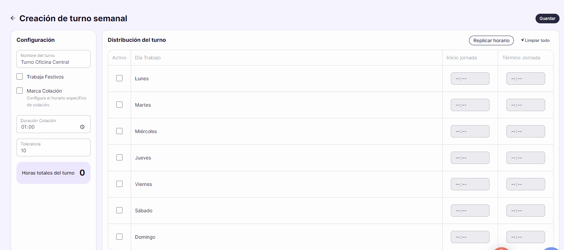Click the Limpiar todo broom icon
This screenshot has width=564, height=250.
pos(522,40)
